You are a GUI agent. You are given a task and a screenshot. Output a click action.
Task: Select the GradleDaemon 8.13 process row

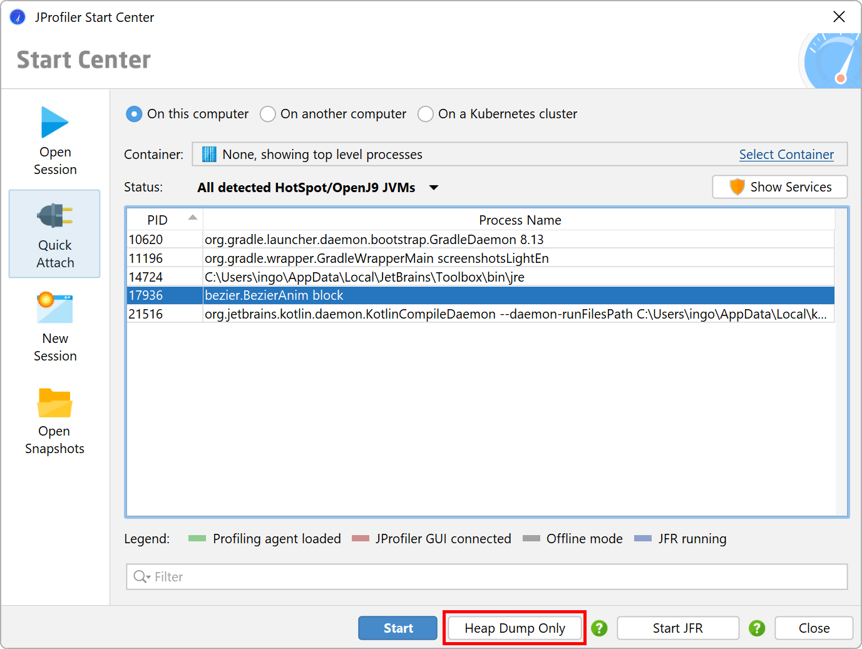[481, 239]
